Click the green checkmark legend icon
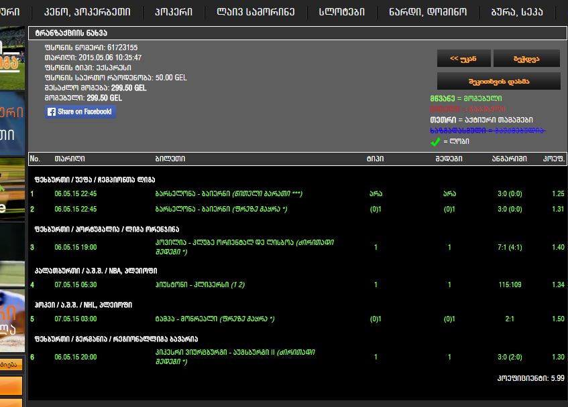 click(436, 142)
